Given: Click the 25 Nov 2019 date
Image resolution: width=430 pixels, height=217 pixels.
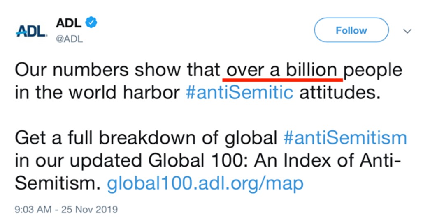Looking at the screenshot, I should coord(89,209).
